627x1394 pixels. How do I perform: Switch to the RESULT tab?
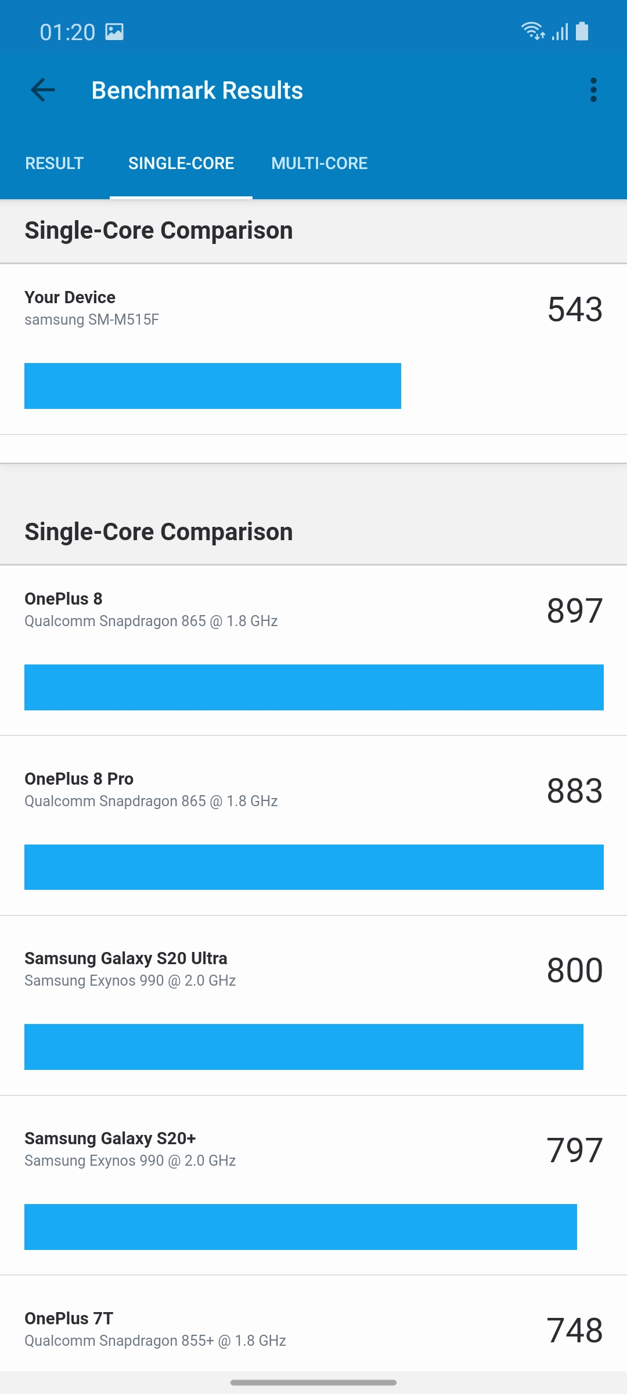click(55, 163)
